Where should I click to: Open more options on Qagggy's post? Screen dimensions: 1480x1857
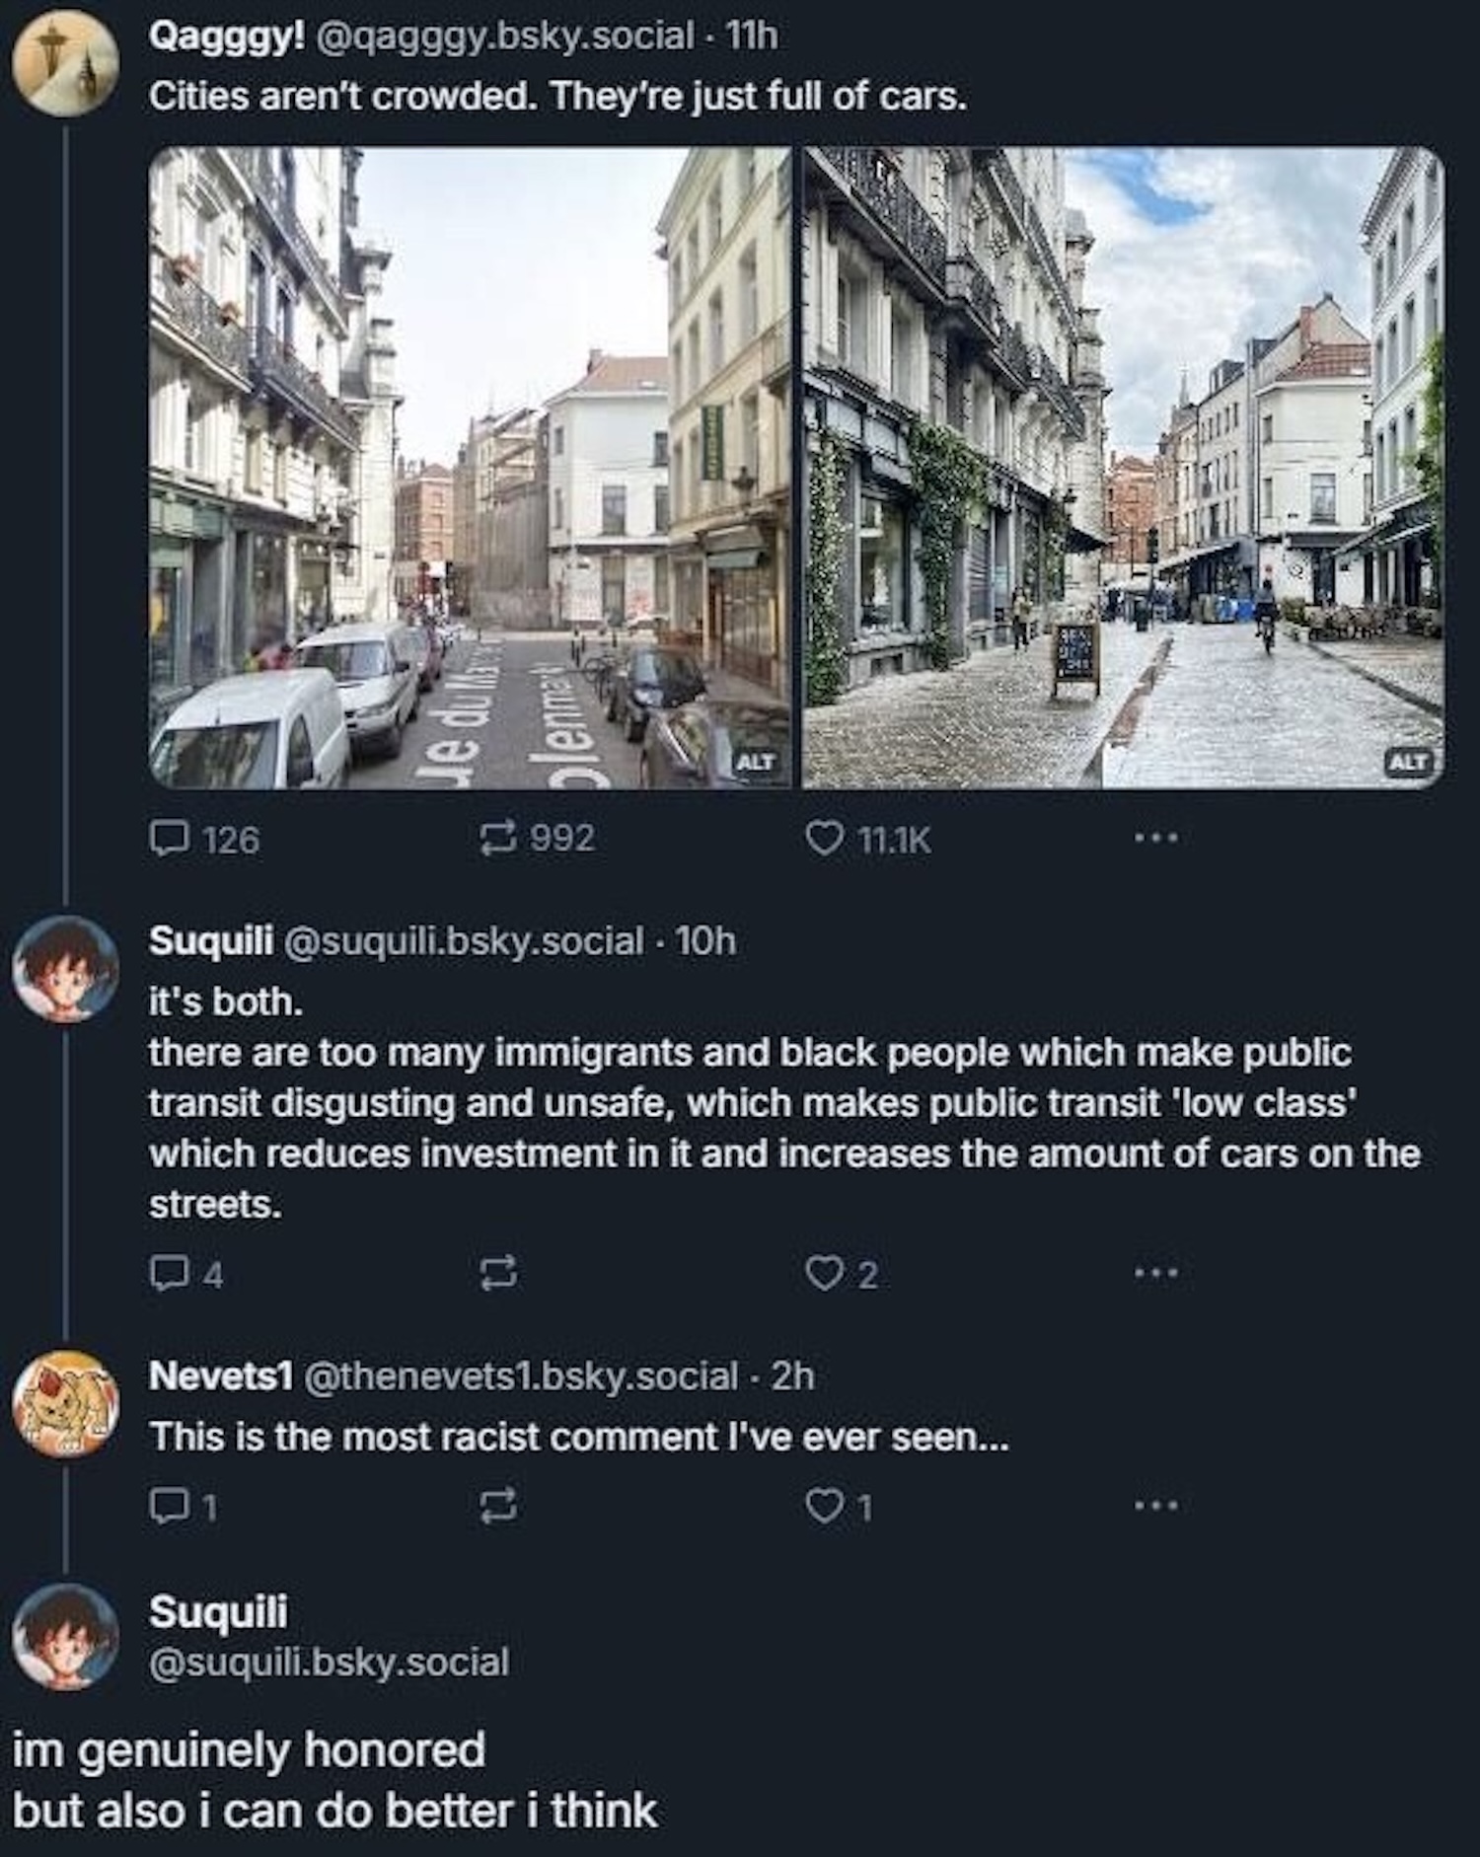pos(1155,839)
